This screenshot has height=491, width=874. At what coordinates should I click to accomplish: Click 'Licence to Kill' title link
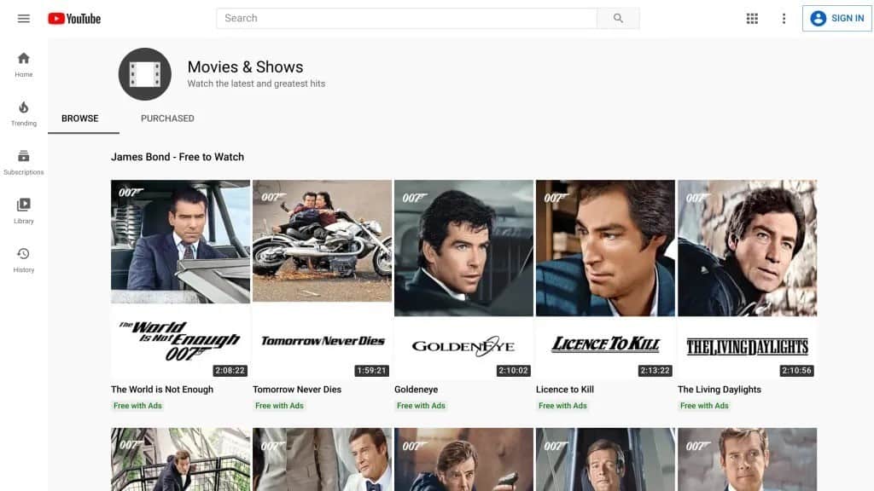565,390
